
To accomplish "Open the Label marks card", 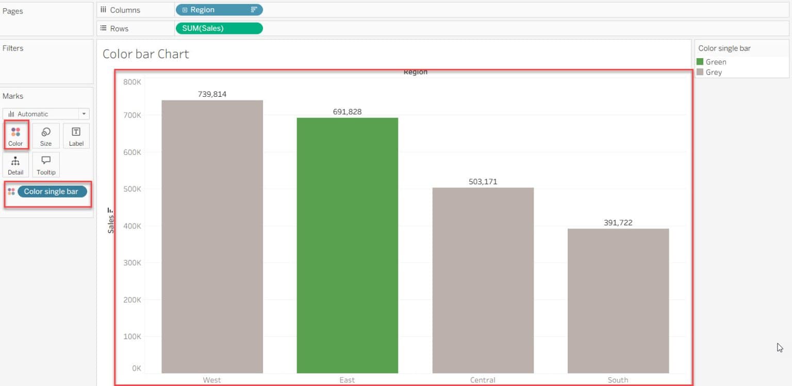I will click(x=76, y=136).
